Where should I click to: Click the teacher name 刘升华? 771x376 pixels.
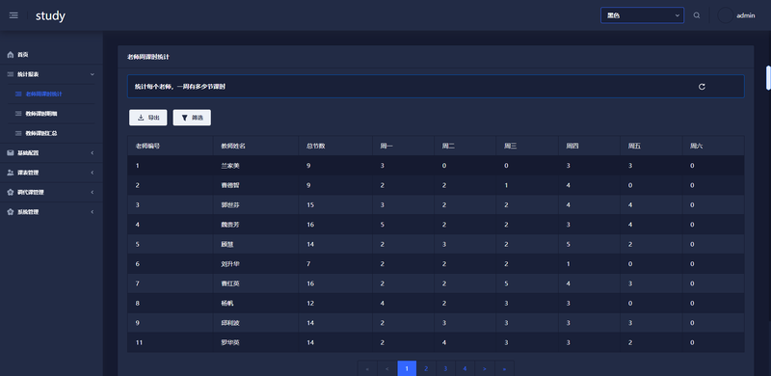(x=230, y=264)
